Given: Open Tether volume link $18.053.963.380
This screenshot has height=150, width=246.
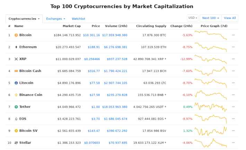Looking at the screenshot, I should pos(115,107).
